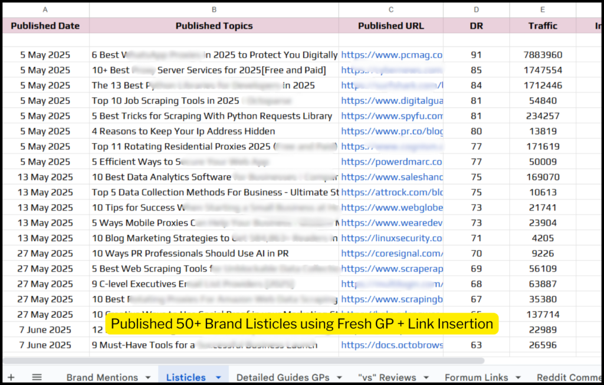Select 'Top 5 Data Collection Methods For Business' cell
The width and height of the screenshot is (604, 385).
tap(214, 192)
